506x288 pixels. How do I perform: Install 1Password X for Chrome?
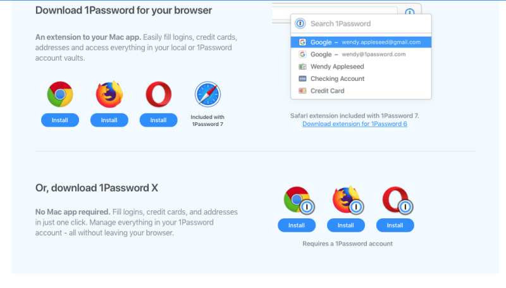click(x=297, y=225)
